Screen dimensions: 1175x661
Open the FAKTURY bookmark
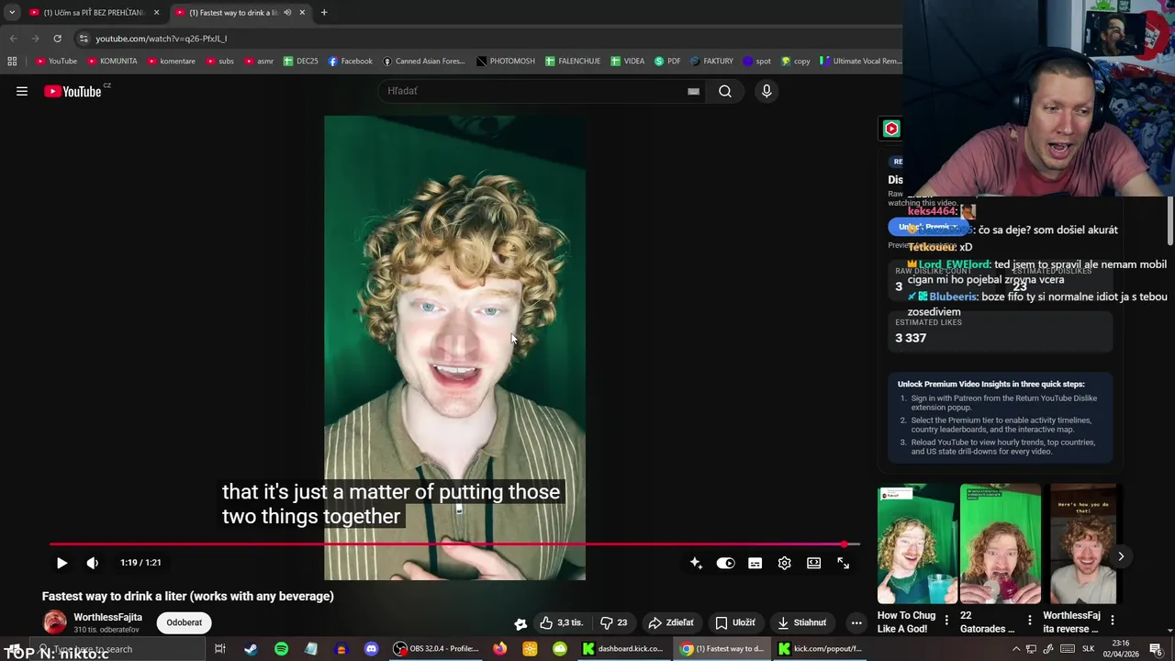711,62
